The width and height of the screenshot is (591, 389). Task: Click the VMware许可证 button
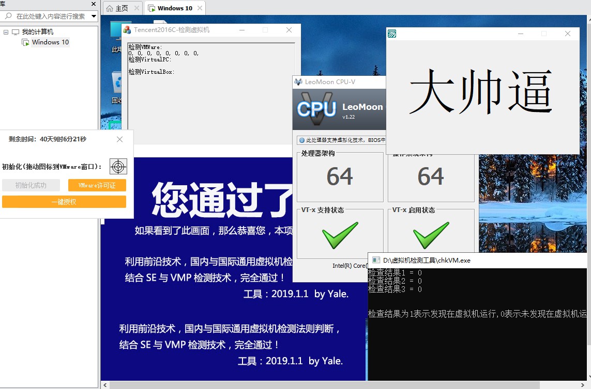pyautogui.click(x=97, y=185)
